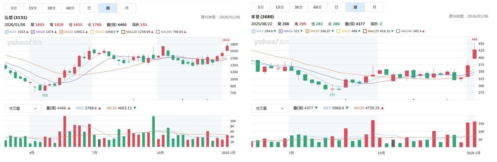Toggle MA5 checkbox on 弘塑 chart

tap(7, 32)
